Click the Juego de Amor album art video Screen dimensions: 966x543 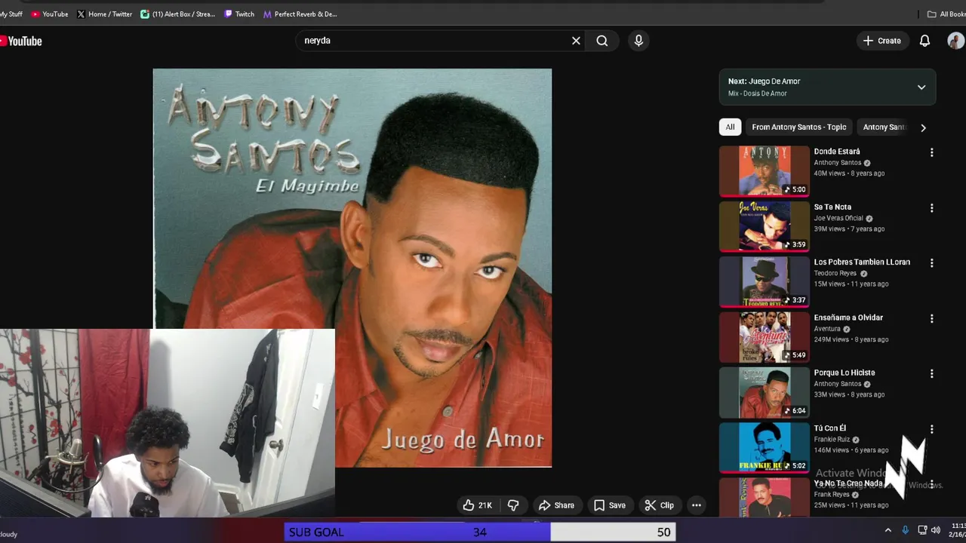(x=352, y=268)
